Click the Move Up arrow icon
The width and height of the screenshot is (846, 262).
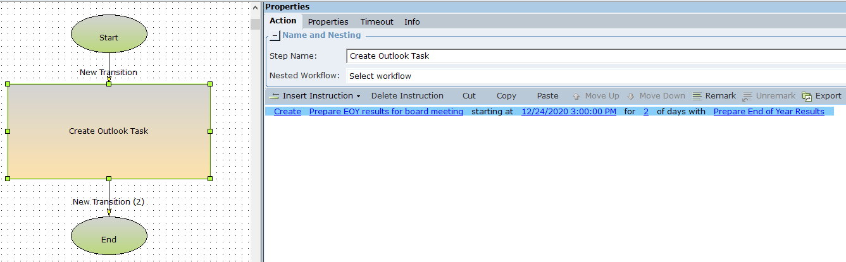[576, 97]
